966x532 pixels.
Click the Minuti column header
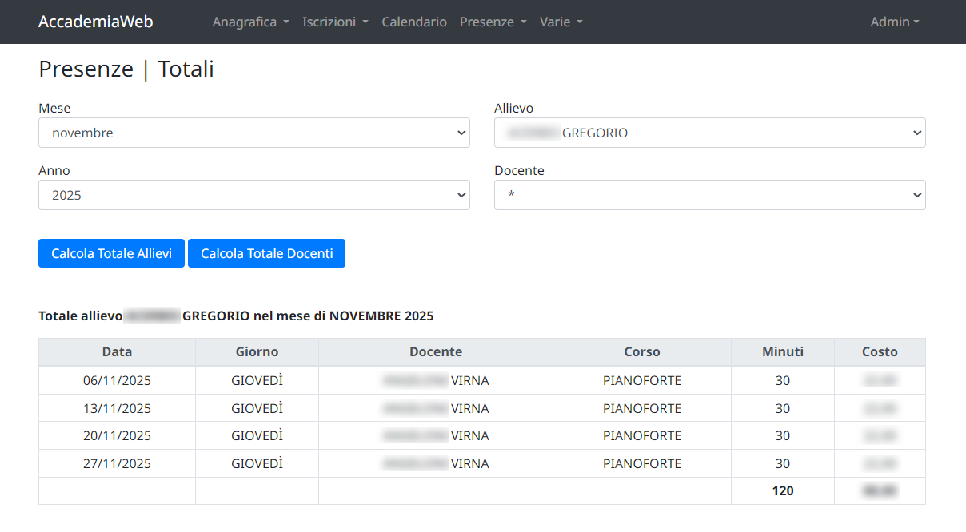click(782, 351)
